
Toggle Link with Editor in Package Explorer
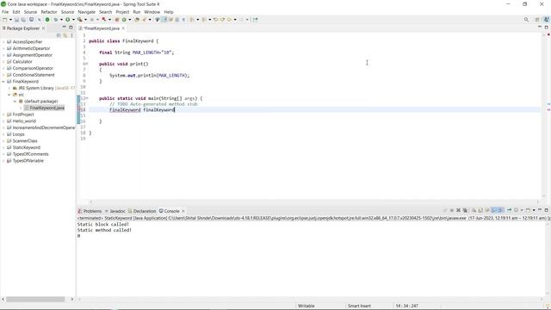[x=65, y=35]
